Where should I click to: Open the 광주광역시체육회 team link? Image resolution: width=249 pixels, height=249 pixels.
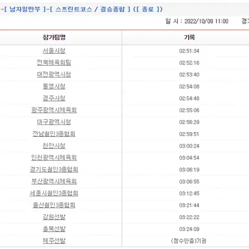pos(54,110)
